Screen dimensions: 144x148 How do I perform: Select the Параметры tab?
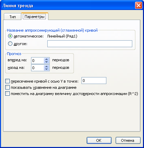pyautogui.click(x=35, y=17)
